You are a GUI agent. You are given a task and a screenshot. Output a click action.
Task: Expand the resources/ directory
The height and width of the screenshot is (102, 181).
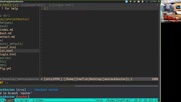6,58
